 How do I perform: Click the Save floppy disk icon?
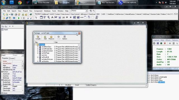[x=12, y=14]
